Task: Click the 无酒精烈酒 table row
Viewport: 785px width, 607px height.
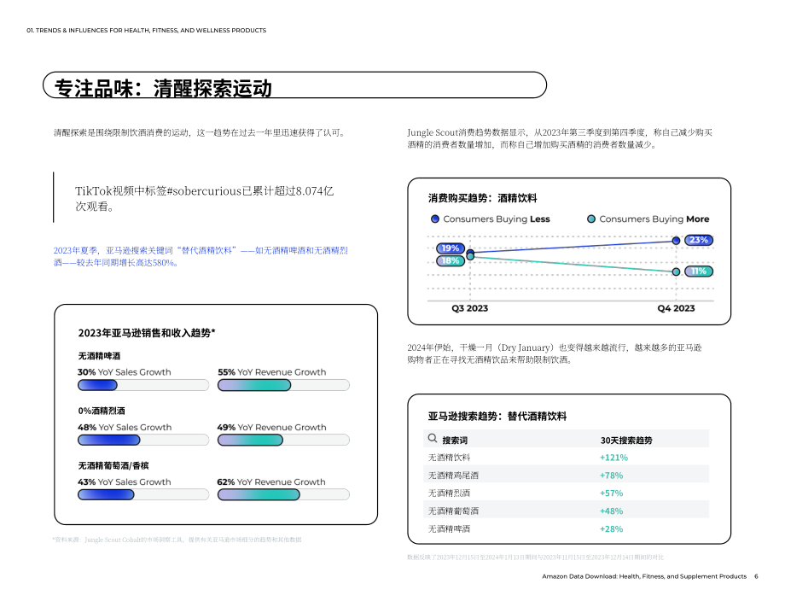Action: point(567,493)
